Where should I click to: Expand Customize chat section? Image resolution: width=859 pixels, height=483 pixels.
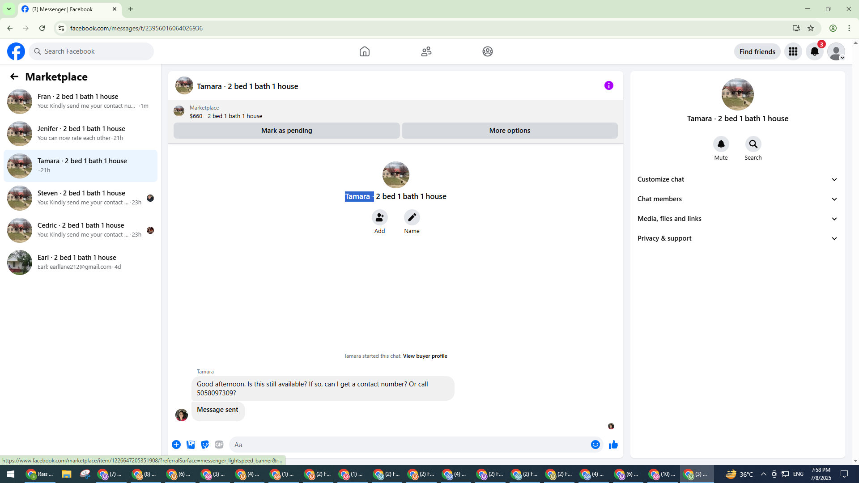click(737, 179)
